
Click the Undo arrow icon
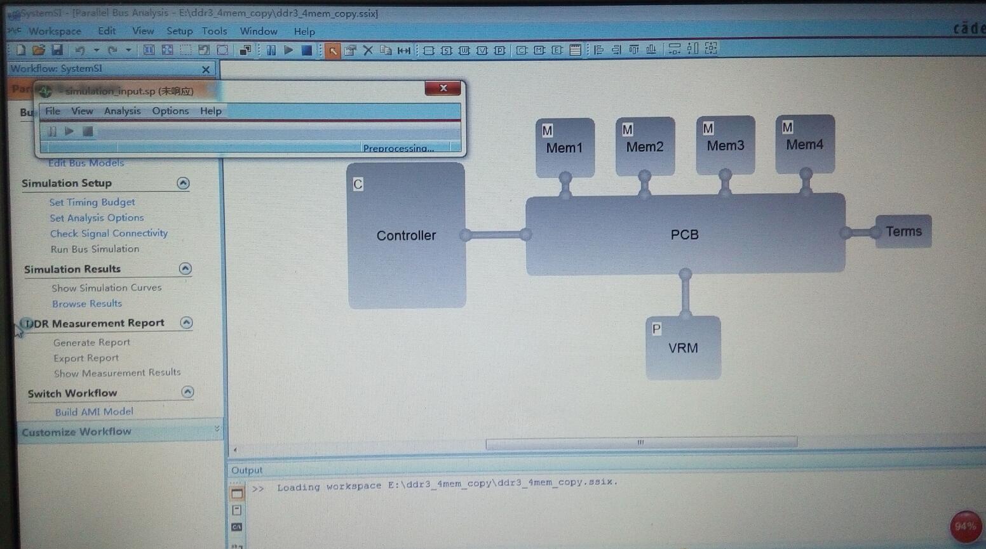[x=80, y=50]
